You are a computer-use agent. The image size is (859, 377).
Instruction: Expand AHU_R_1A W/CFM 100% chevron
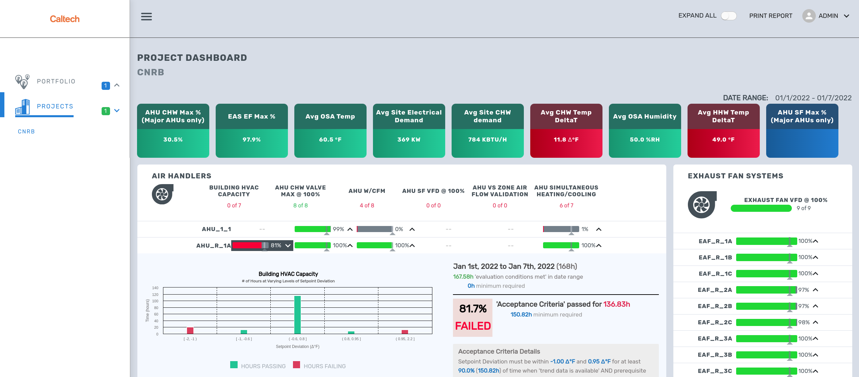(412, 246)
